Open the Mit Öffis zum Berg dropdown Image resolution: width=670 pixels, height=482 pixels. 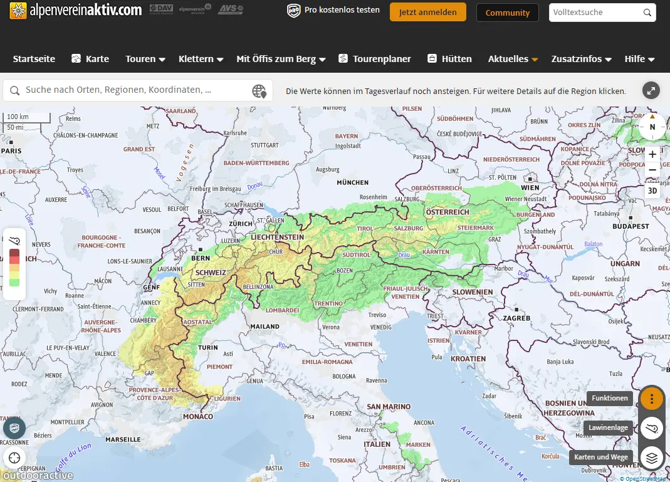(281, 59)
